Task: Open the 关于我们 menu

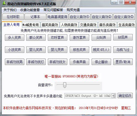Action: (10, 10)
